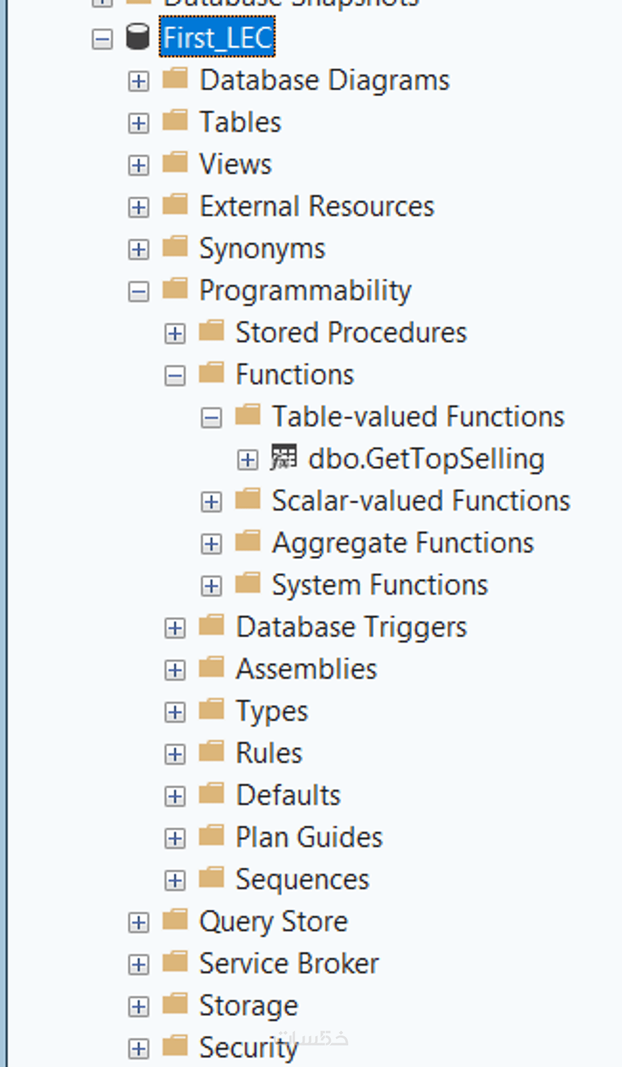
Task: Select the Service Broker label
Action: (289, 963)
